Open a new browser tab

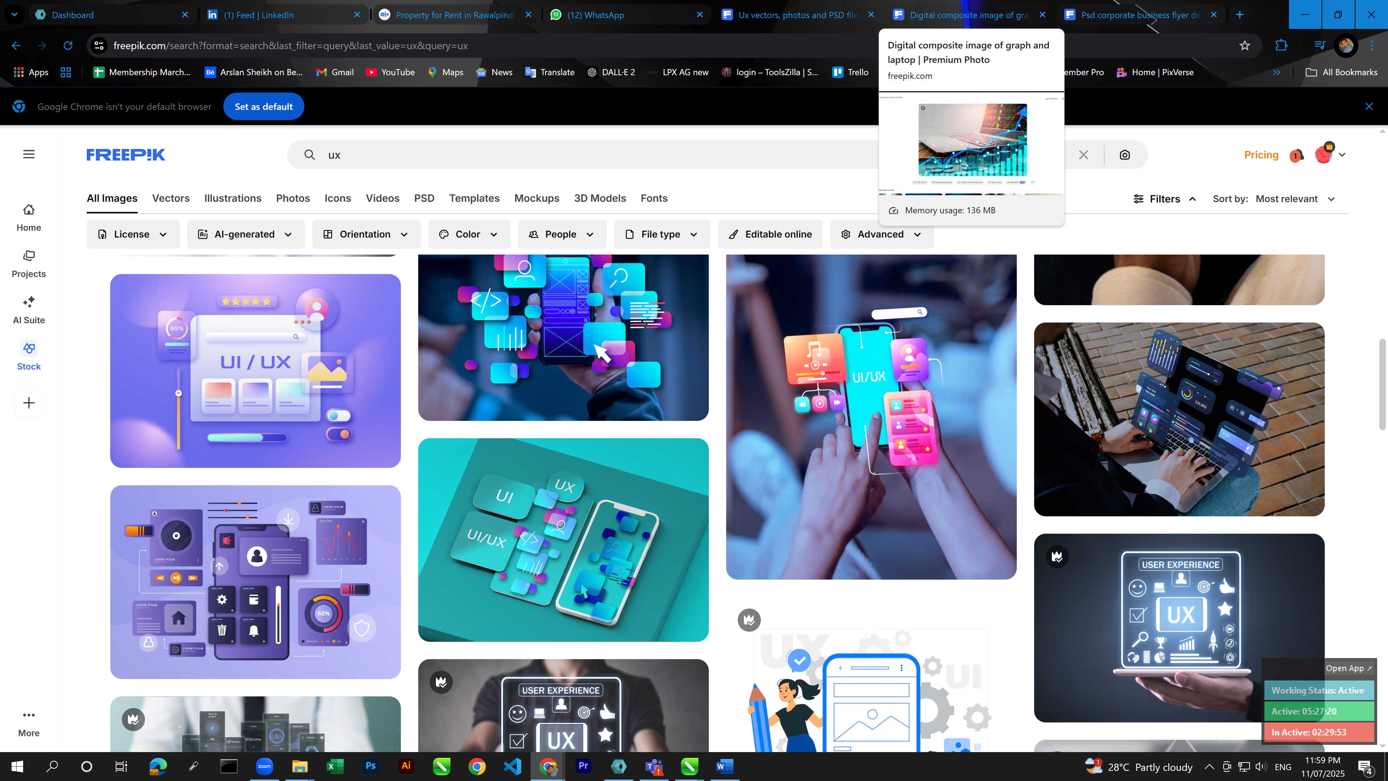click(x=1240, y=14)
